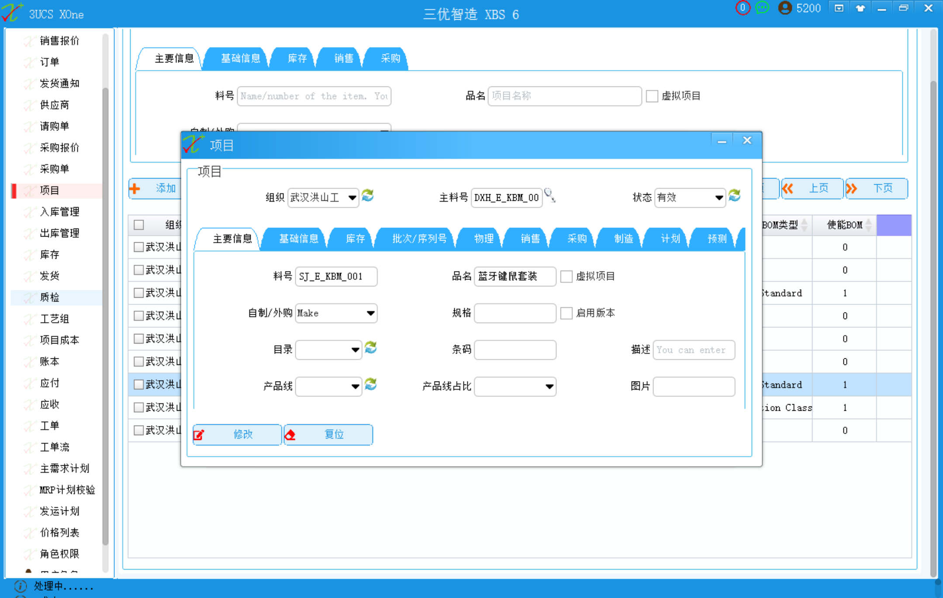Minimize the 项目 dialog window

[x=722, y=141]
